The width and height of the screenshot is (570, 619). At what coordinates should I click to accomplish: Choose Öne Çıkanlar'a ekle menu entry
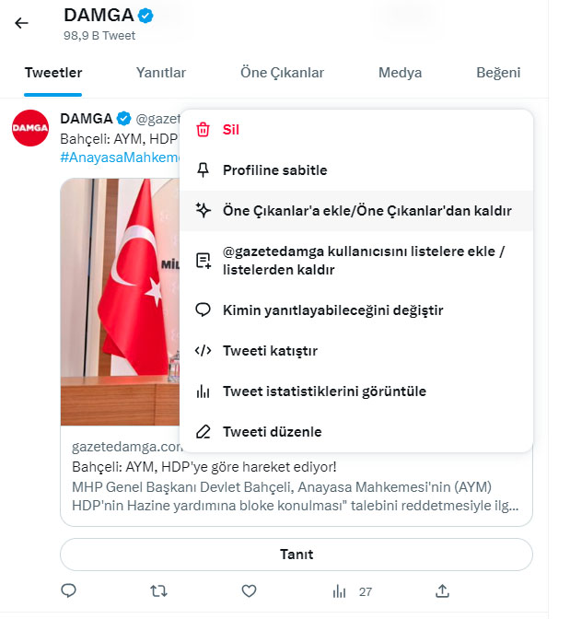(x=366, y=211)
